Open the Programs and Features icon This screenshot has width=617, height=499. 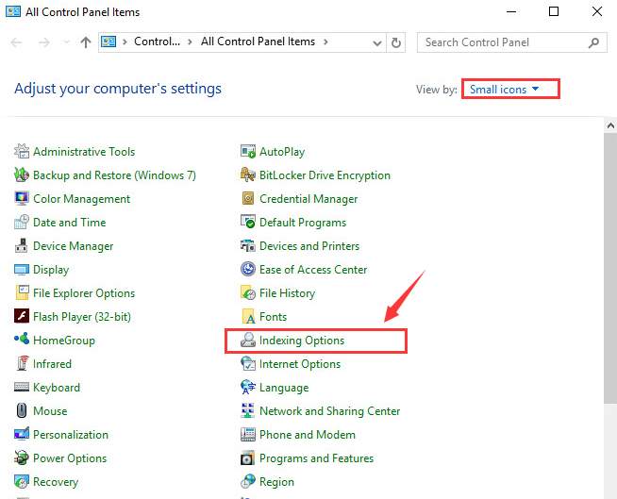248,458
